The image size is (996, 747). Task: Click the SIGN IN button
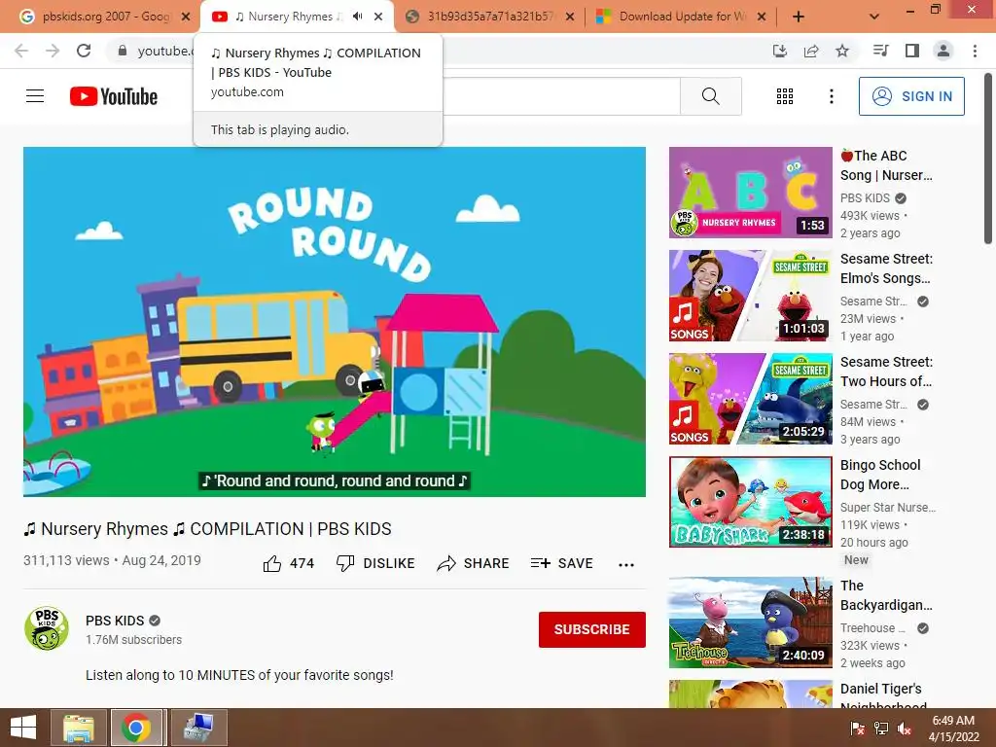click(x=911, y=96)
